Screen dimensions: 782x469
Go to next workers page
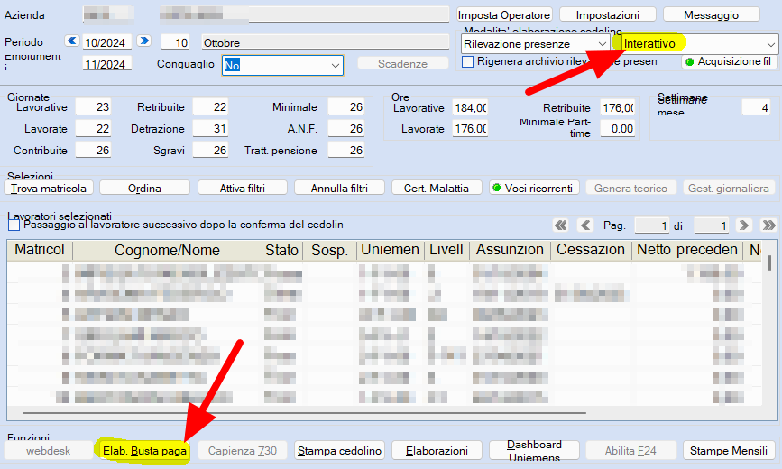pos(743,225)
